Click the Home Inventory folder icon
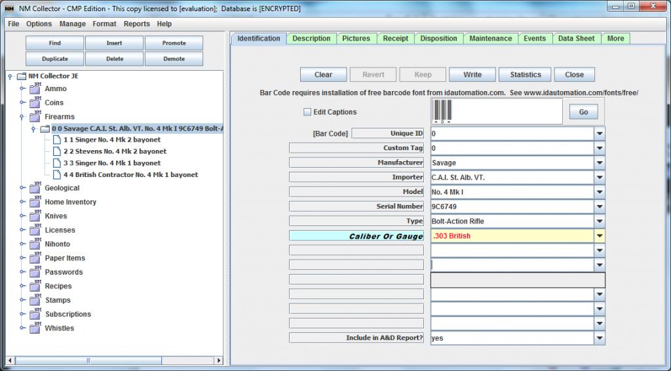Screen dimensions: 671x371 (35, 202)
